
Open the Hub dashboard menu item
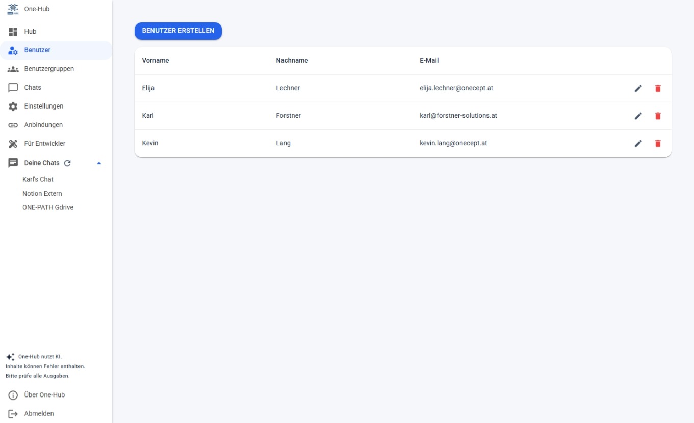pos(30,32)
